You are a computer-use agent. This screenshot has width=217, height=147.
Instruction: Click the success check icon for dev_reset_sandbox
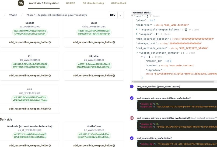132,87
